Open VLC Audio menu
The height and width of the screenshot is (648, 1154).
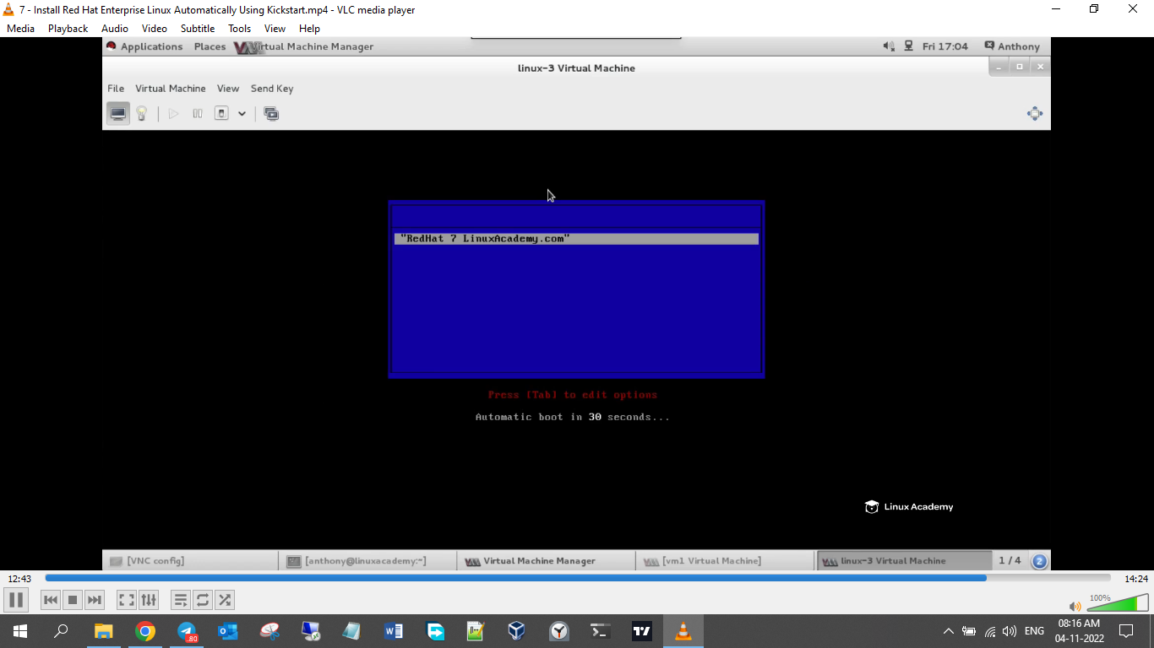[x=115, y=29]
